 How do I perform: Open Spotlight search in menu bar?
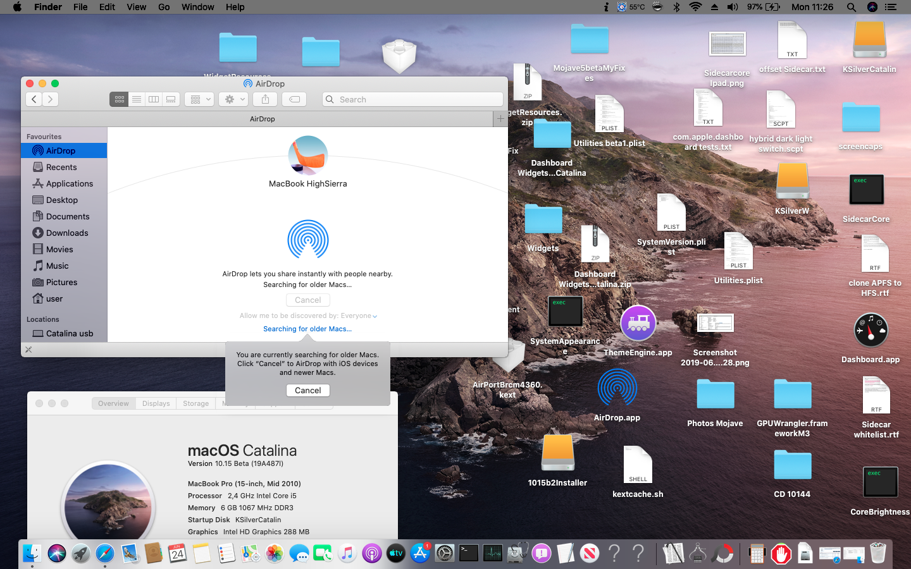[x=852, y=7]
